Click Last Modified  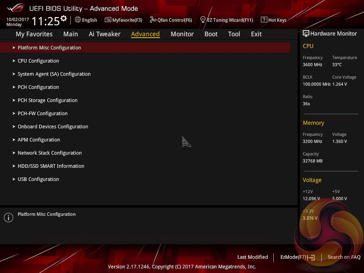[253, 257]
